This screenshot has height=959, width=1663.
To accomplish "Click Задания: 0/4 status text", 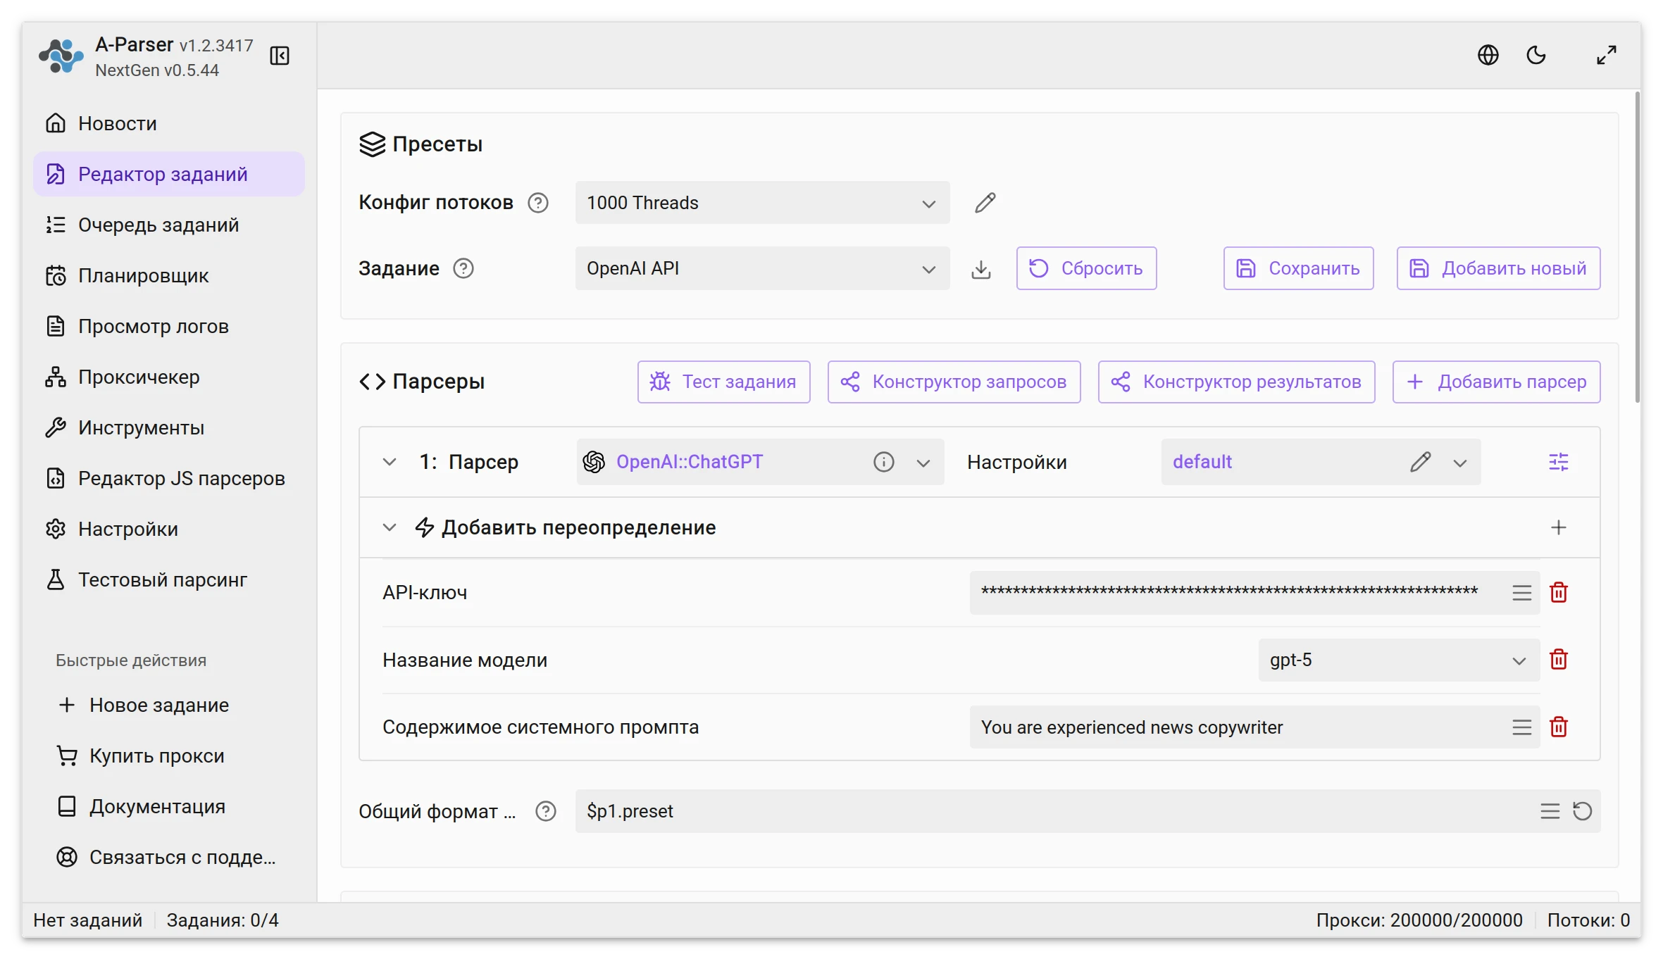I will [x=223, y=920].
